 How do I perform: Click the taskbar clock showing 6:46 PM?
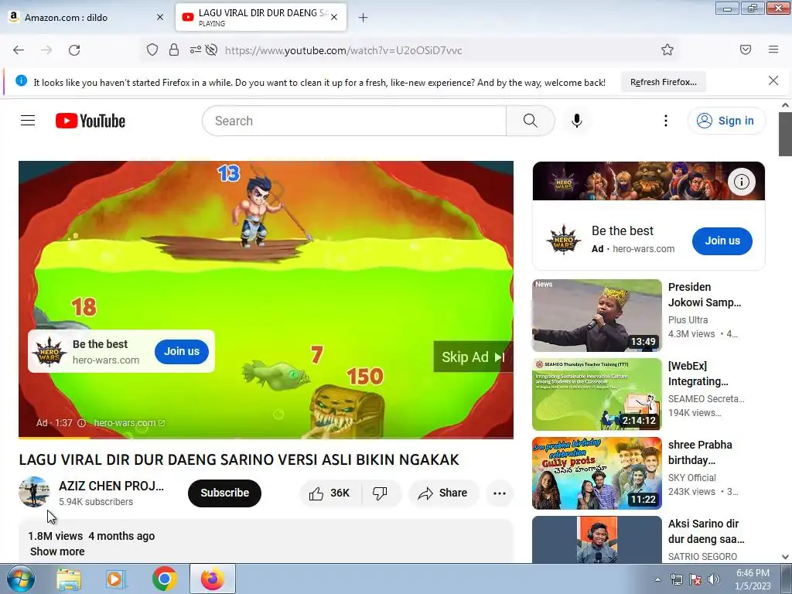753,579
